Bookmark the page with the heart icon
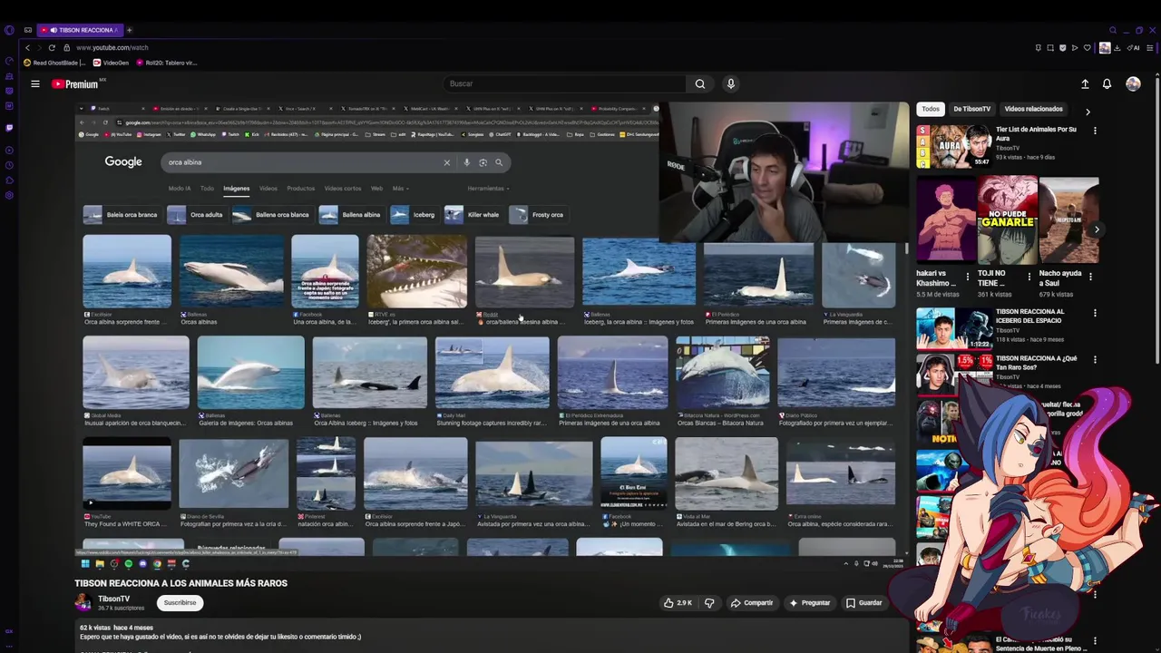1161x653 pixels. click(1087, 47)
